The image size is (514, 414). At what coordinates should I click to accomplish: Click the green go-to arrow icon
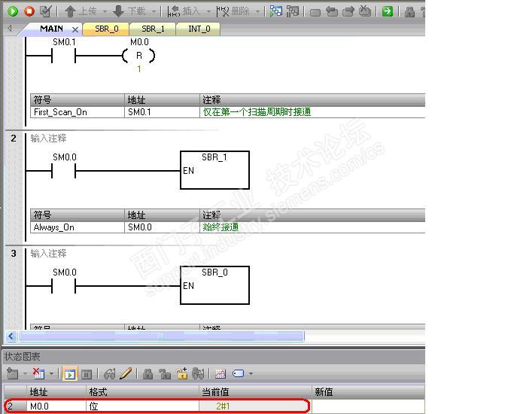[388, 11]
